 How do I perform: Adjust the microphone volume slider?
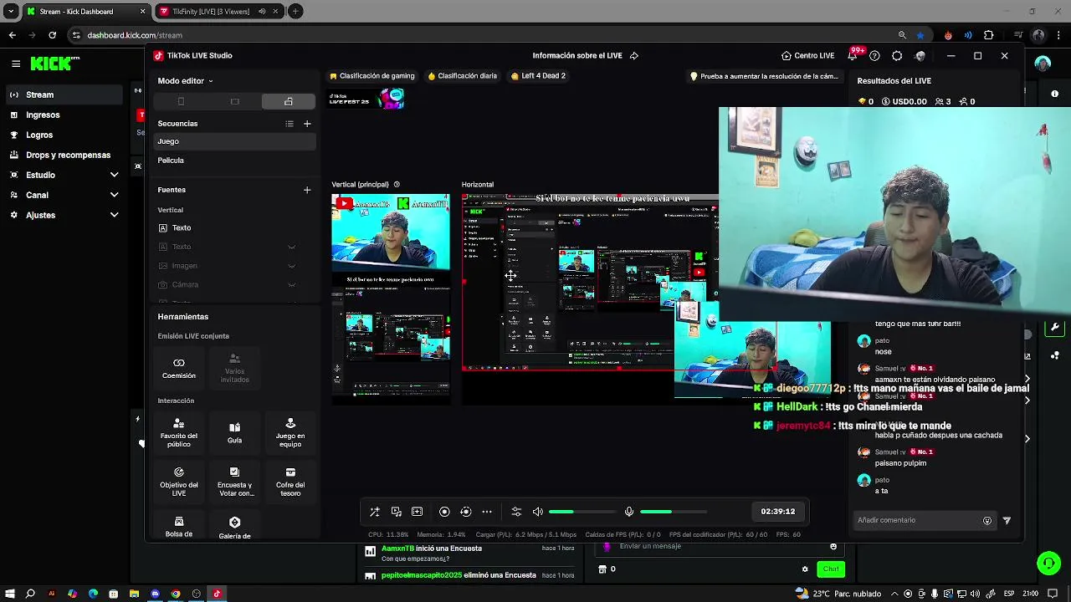click(673, 512)
